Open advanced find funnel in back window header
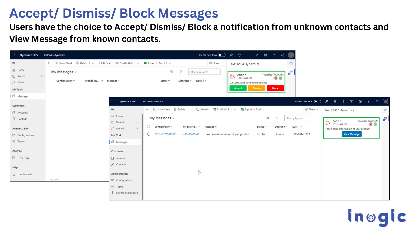The height and width of the screenshot is (232, 413). click(257, 55)
